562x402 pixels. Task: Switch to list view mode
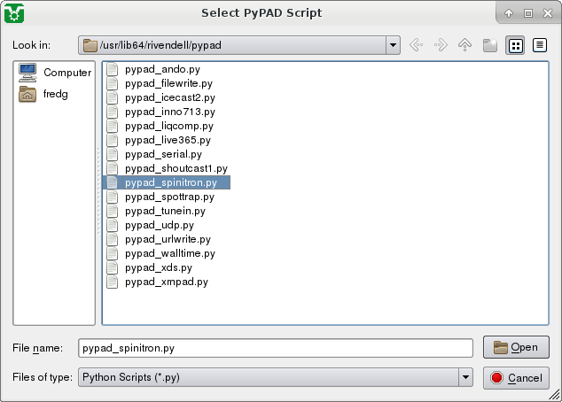point(515,45)
